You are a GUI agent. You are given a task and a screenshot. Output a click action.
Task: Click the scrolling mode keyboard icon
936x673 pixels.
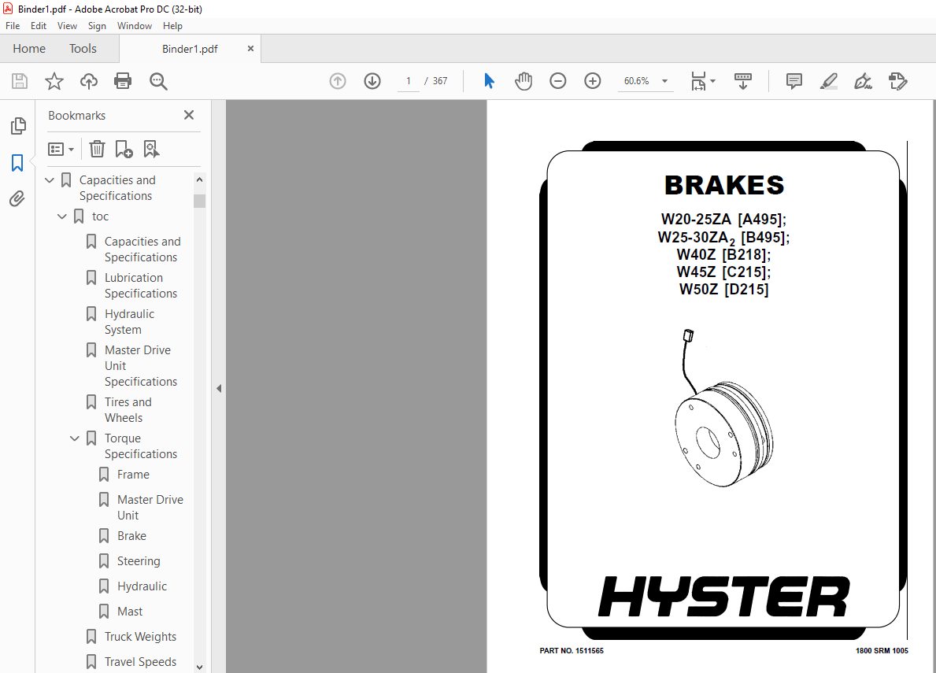click(743, 81)
